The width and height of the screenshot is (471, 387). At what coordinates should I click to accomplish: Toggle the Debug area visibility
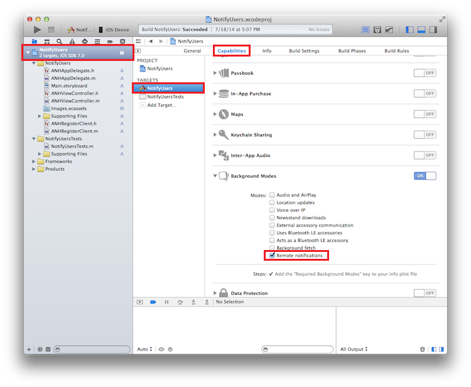(x=421, y=30)
